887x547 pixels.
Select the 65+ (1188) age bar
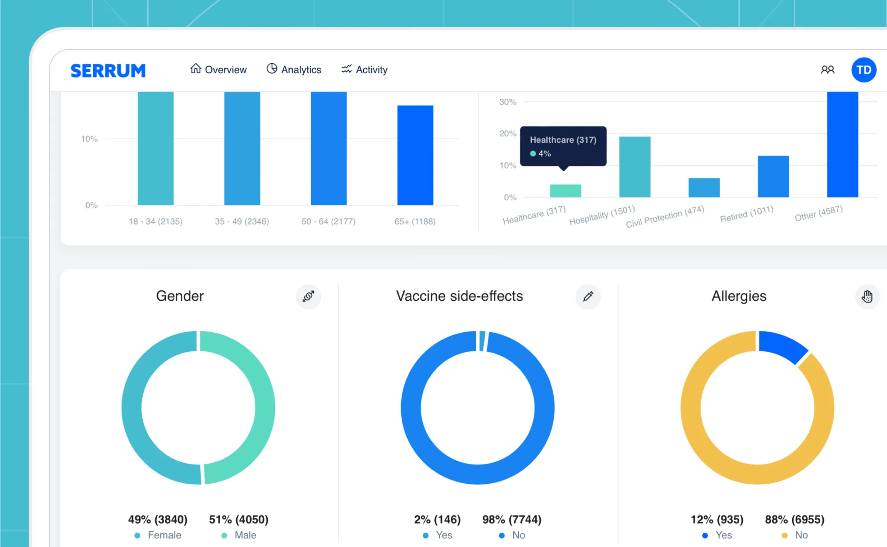(415, 155)
